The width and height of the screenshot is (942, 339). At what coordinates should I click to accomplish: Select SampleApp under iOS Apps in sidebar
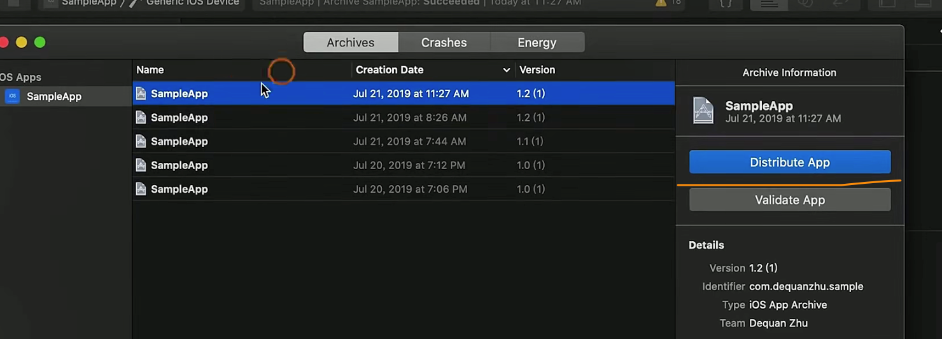pyautogui.click(x=54, y=97)
